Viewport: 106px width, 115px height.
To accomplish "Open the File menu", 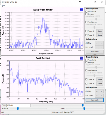I will pyautogui.click(x=3, y=6).
